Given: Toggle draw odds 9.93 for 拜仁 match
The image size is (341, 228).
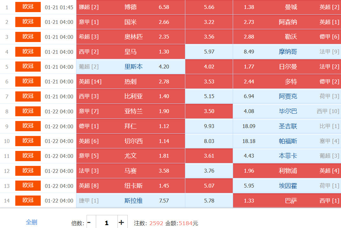Looking at the screenshot, I should click(x=209, y=126).
